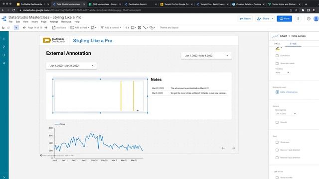Select the Mar 22, 2022 note row
Screen dimensions: 319x179
(189, 89)
